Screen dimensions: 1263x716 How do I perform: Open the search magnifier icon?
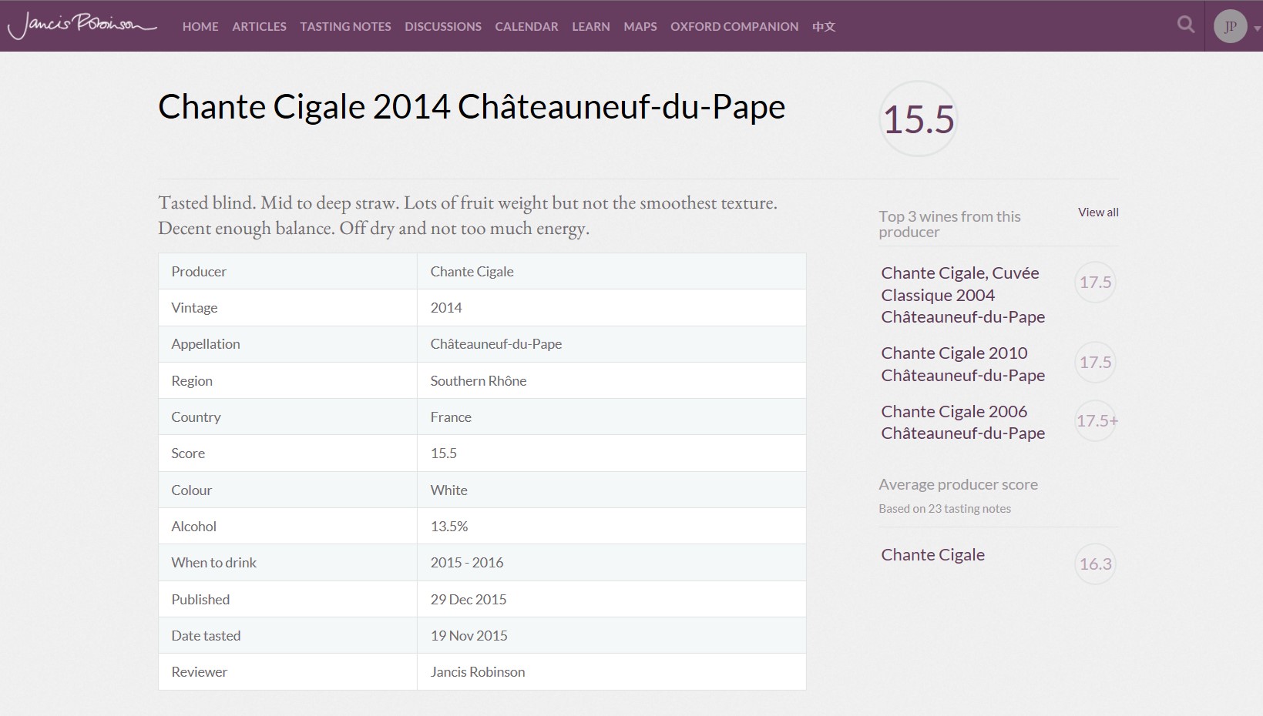pyautogui.click(x=1186, y=25)
